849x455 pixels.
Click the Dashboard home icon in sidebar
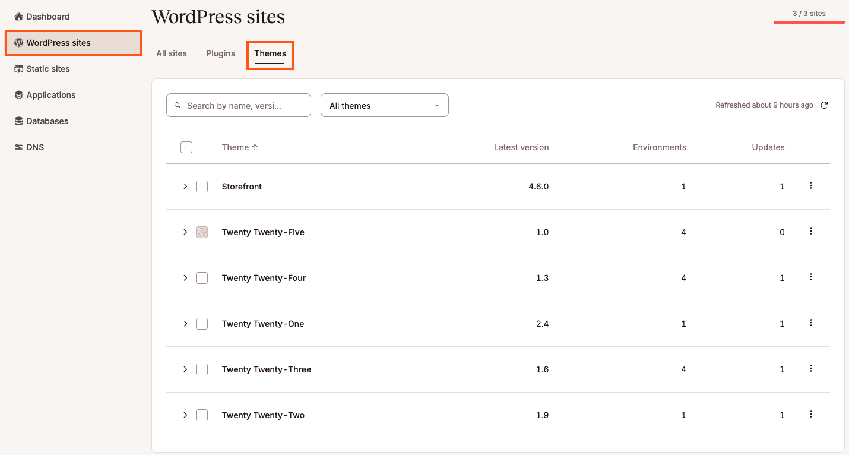click(18, 17)
